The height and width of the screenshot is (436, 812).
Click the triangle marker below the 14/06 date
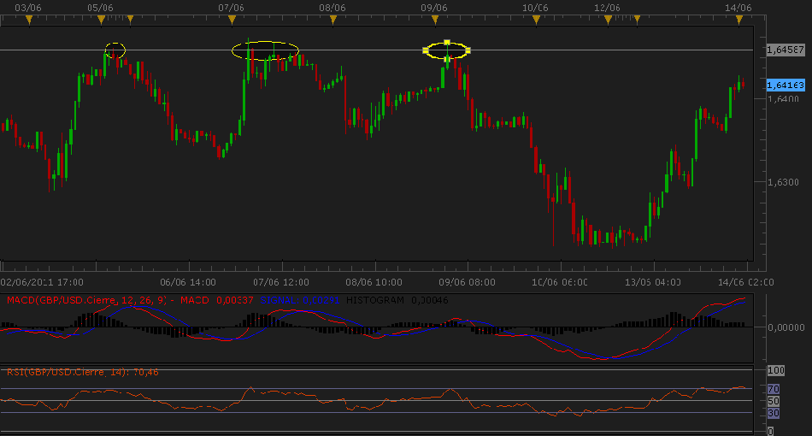click(x=738, y=19)
